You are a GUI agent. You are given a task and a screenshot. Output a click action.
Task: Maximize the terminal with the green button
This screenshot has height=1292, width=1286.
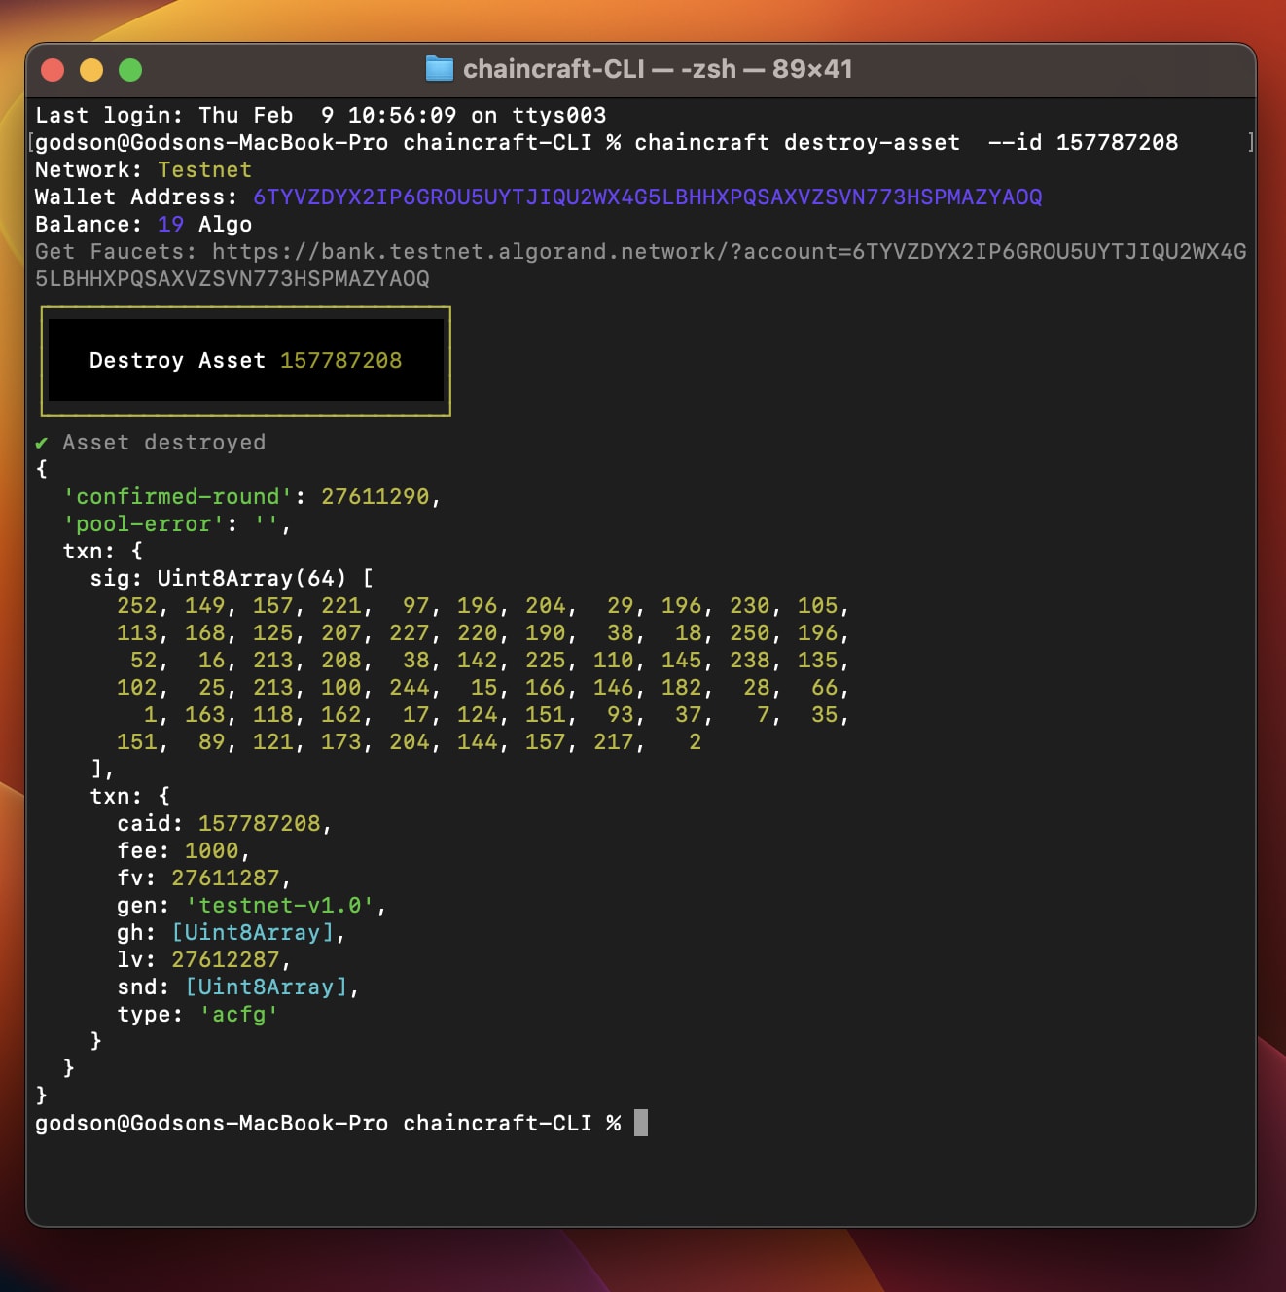point(130,70)
